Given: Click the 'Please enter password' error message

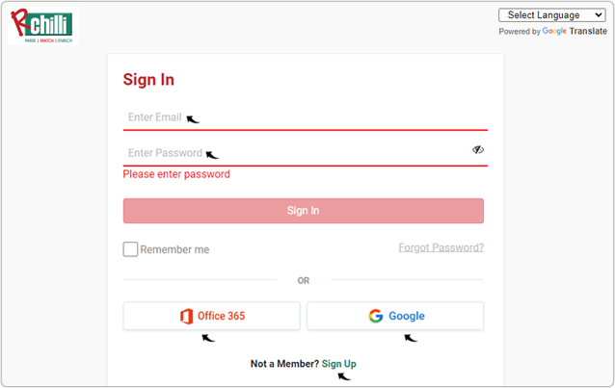Looking at the screenshot, I should pos(176,174).
